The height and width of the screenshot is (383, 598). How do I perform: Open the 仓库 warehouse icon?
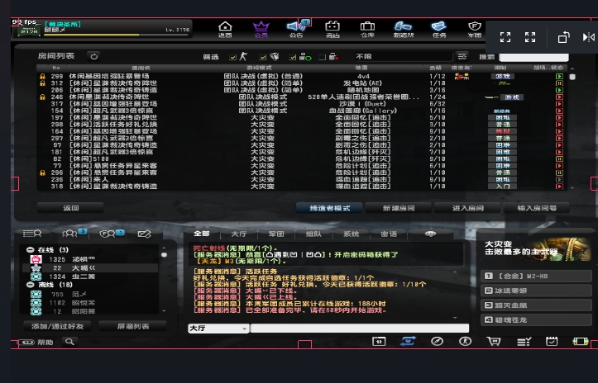[367, 29]
